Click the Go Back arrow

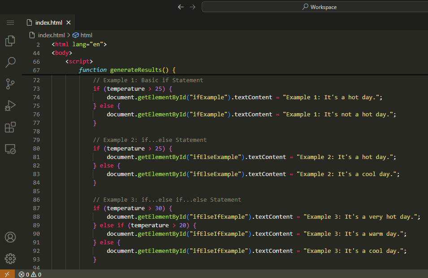[x=181, y=7]
